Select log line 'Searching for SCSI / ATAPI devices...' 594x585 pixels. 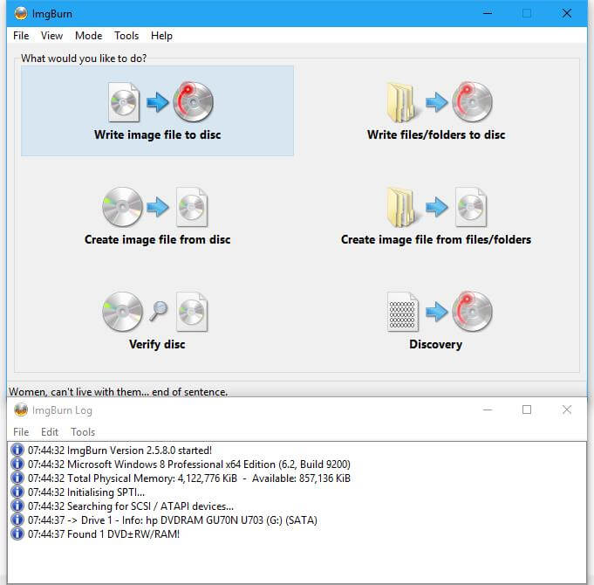(131, 506)
